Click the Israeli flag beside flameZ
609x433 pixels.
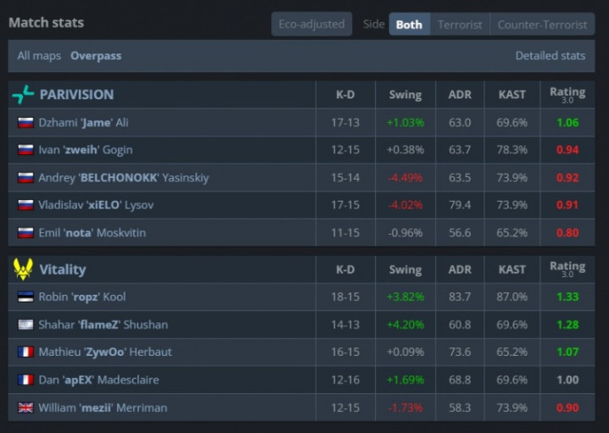click(25, 325)
